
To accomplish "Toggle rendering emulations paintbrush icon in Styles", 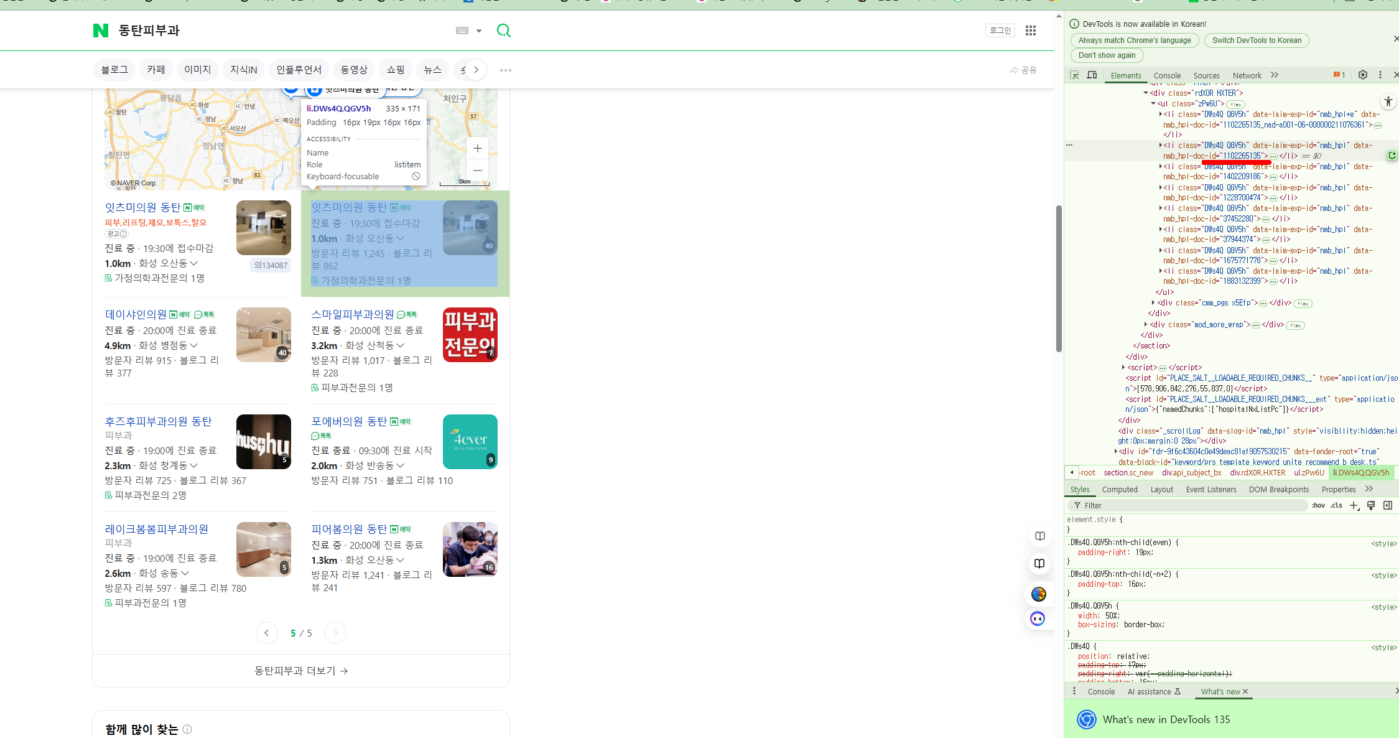I will pos(1371,505).
